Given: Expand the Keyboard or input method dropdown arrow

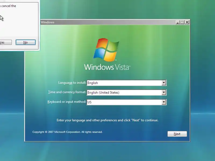Looking at the screenshot, I should click(x=164, y=102).
